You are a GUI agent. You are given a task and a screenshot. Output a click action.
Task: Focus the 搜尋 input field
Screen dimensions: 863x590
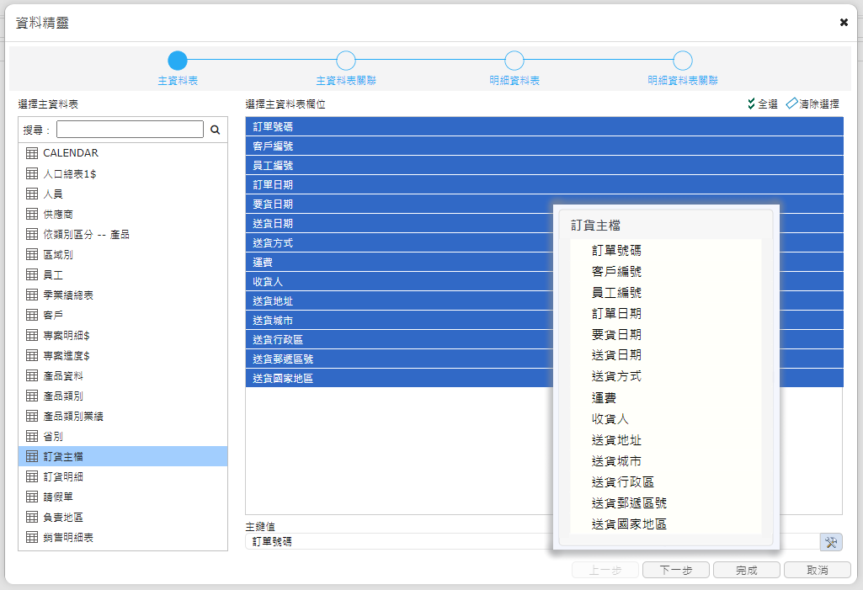(130, 130)
